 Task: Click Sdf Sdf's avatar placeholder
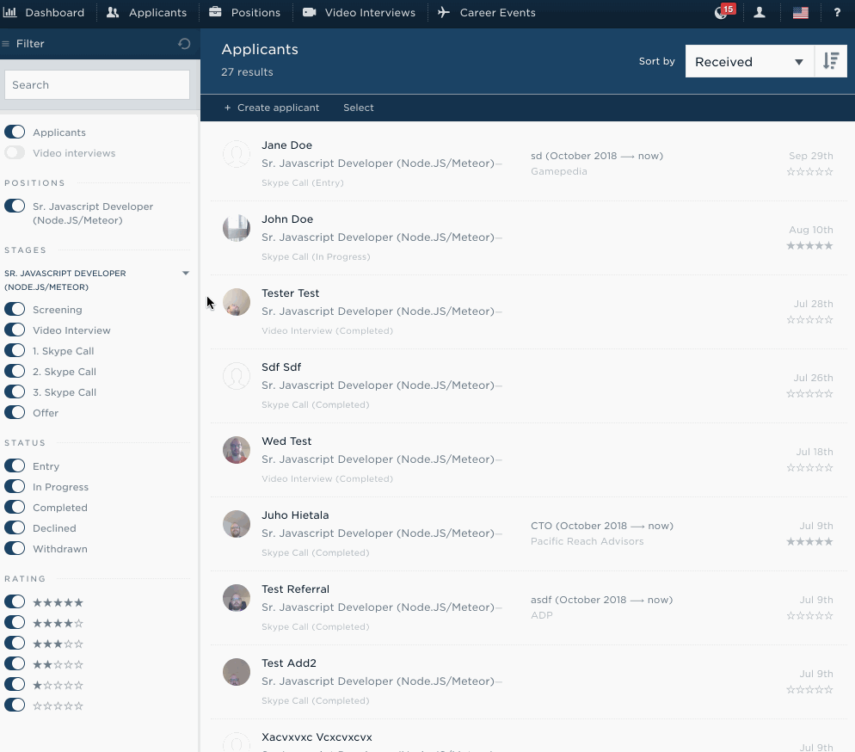(237, 376)
